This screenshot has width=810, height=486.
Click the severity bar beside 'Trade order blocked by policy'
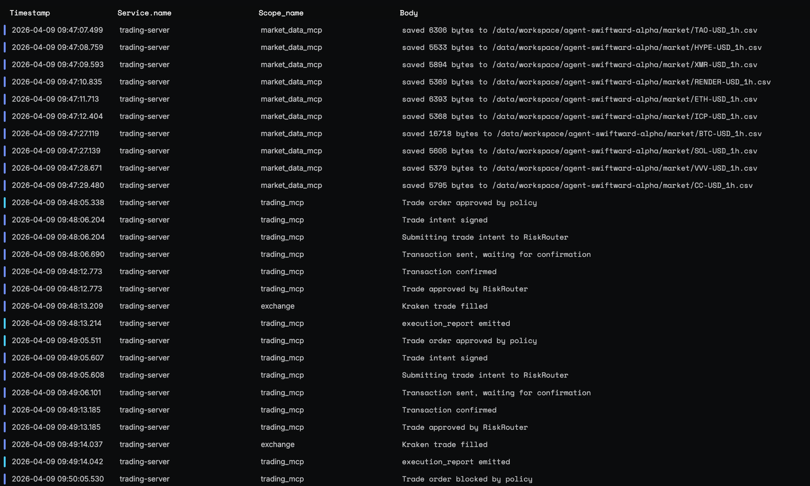pyautogui.click(x=5, y=479)
